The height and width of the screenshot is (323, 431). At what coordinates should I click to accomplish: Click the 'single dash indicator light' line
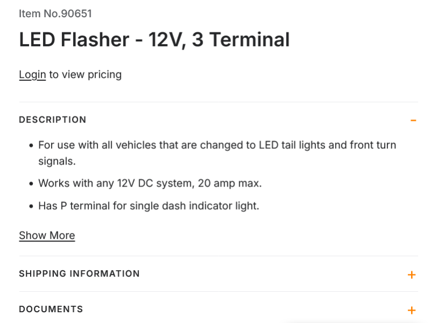(x=149, y=206)
